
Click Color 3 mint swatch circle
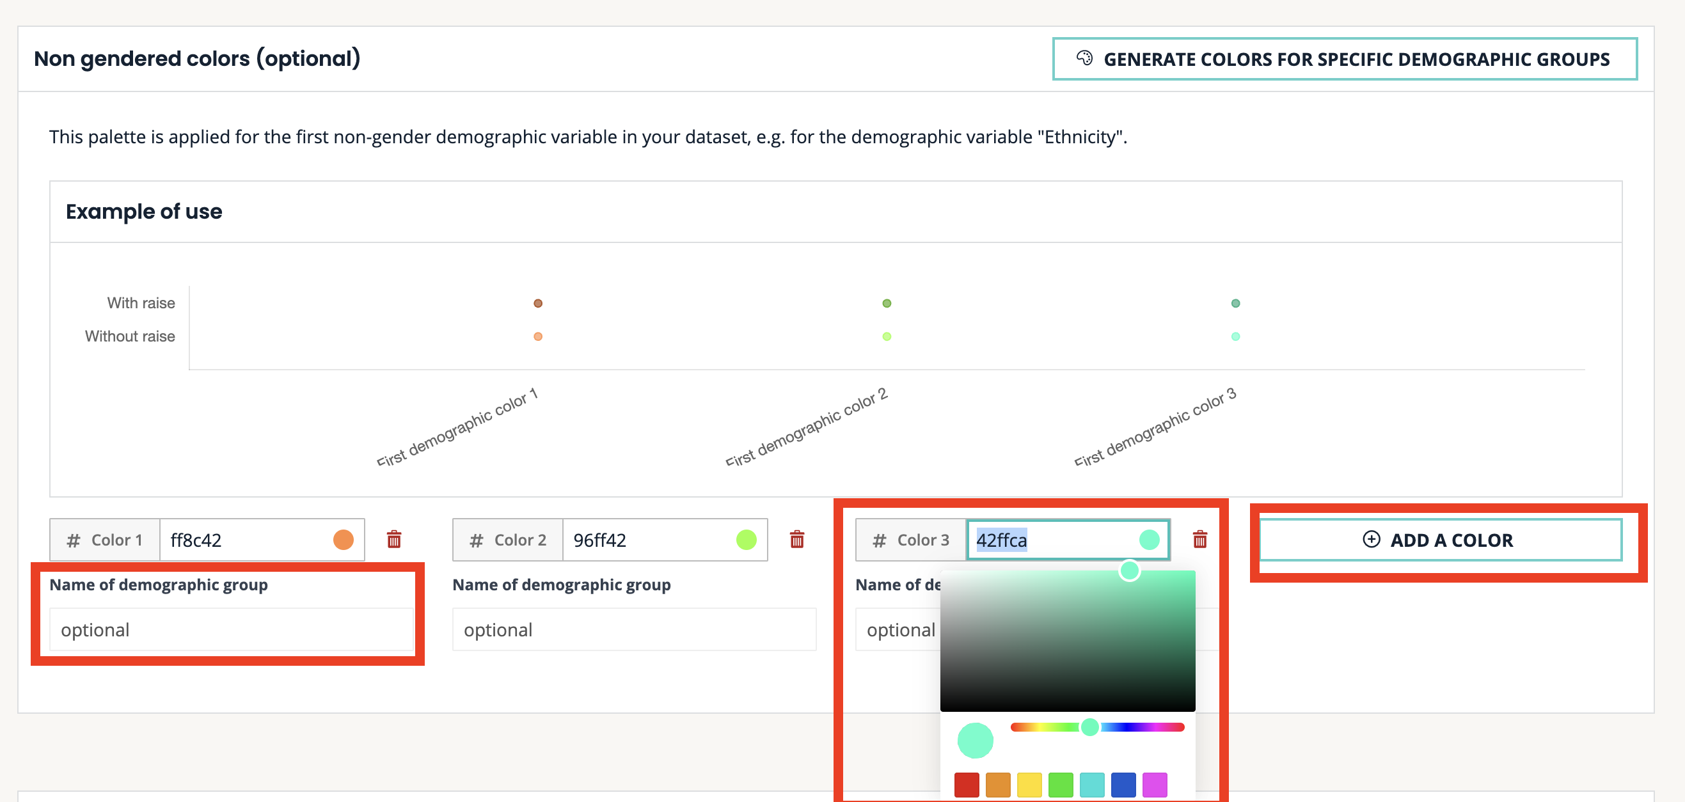[1150, 540]
